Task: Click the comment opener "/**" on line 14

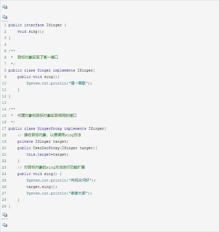Action: pos(12,109)
